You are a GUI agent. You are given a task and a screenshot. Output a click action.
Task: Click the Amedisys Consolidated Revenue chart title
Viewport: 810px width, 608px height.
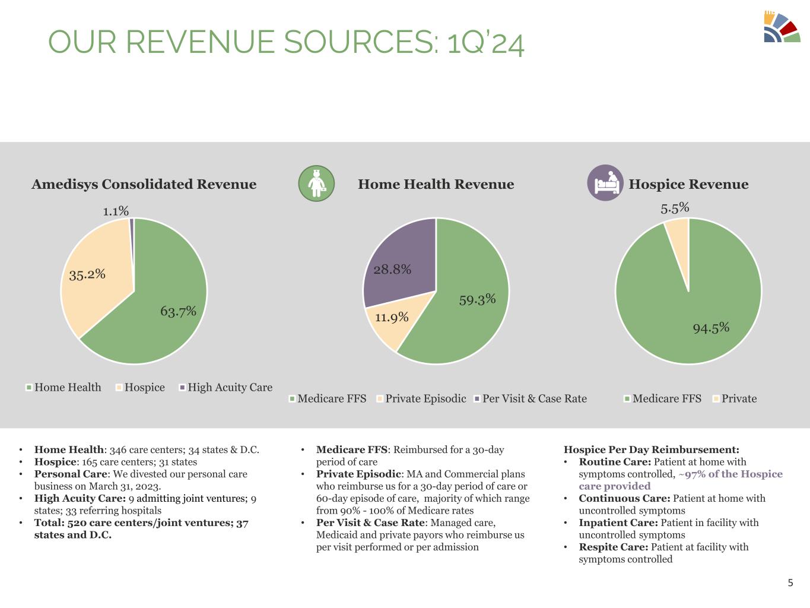[x=144, y=185]
